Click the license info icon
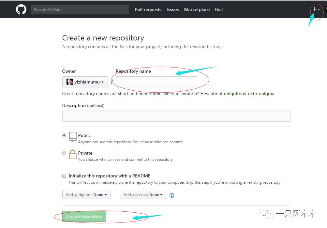Screen dimensions: 327x228 [171, 195]
